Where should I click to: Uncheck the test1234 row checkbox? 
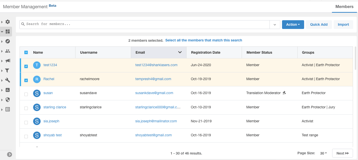(x=26, y=66)
